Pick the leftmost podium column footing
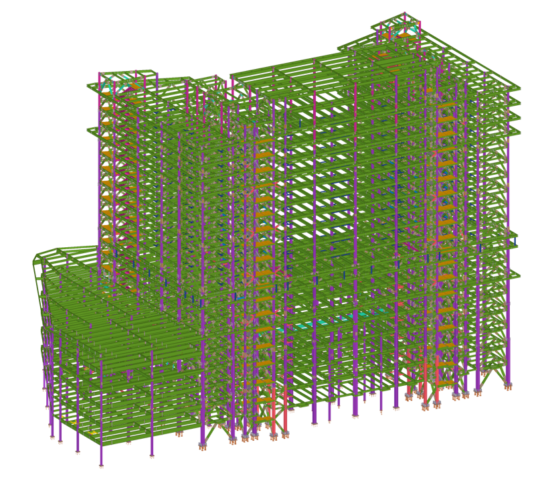 (x=52, y=437)
